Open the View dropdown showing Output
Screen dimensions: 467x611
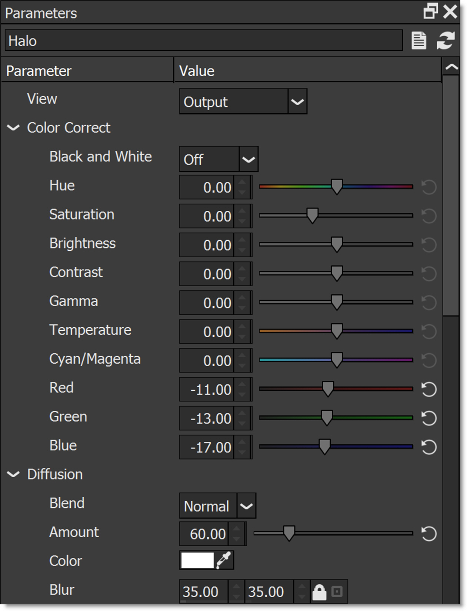297,101
